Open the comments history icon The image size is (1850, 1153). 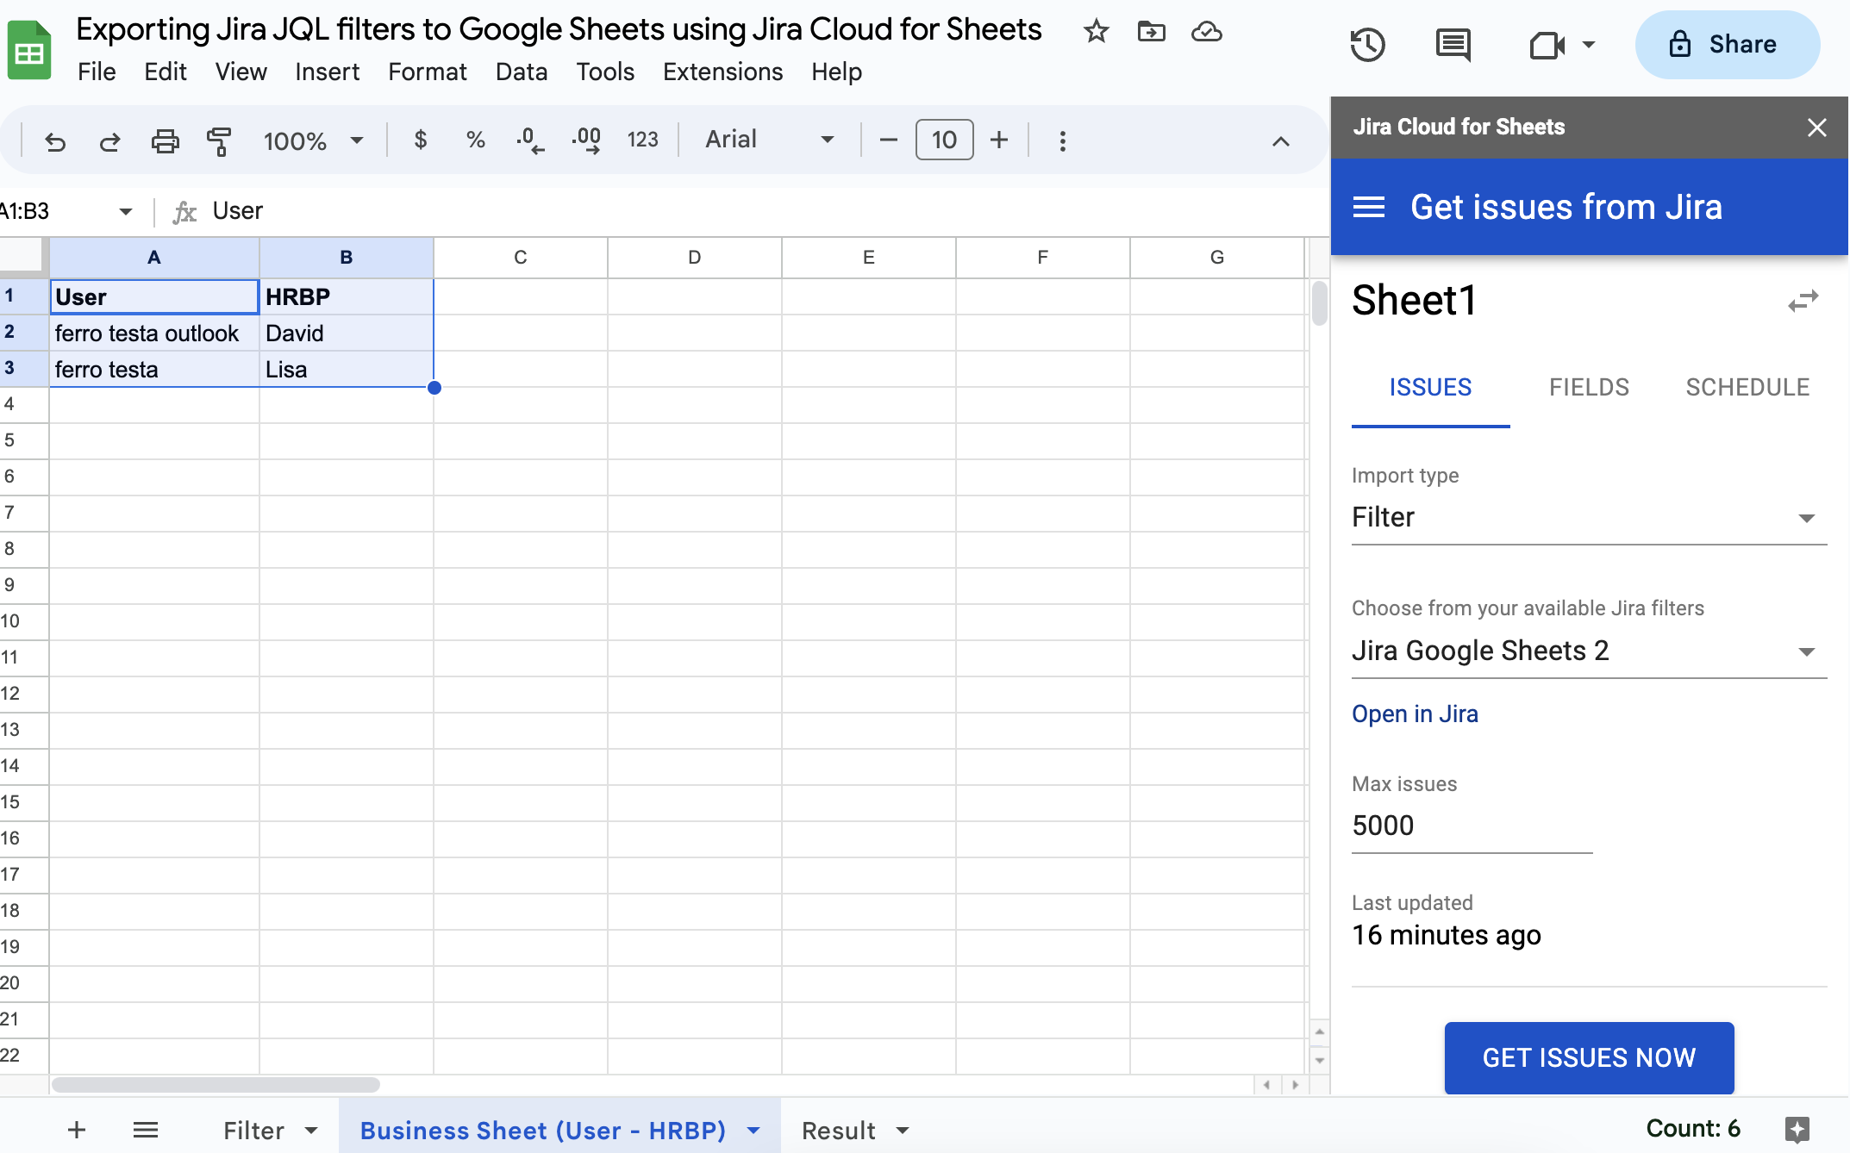pyautogui.click(x=1453, y=45)
